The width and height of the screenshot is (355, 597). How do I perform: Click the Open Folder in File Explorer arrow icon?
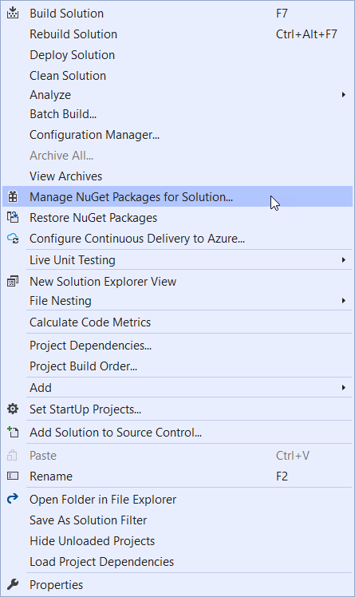[13, 498]
